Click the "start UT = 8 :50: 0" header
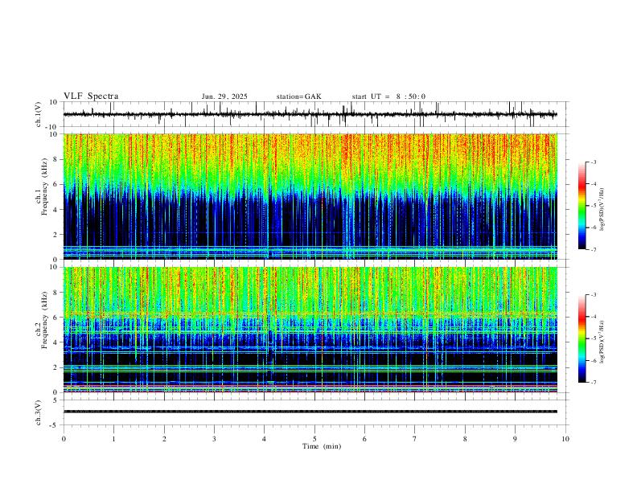The image size is (637, 492). tap(388, 96)
